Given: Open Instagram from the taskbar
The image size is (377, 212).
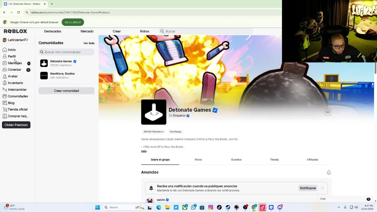Looking at the screenshot, I should pyautogui.click(x=211, y=207).
